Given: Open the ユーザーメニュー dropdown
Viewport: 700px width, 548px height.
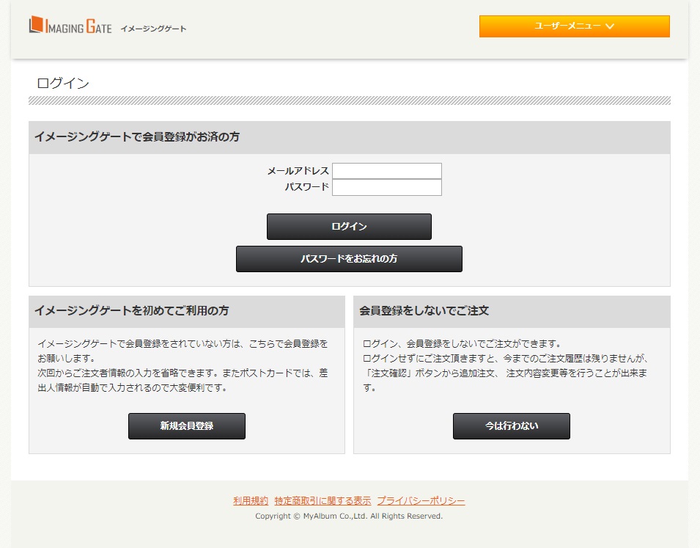Looking at the screenshot, I should pyautogui.click(x=574, y=26).
